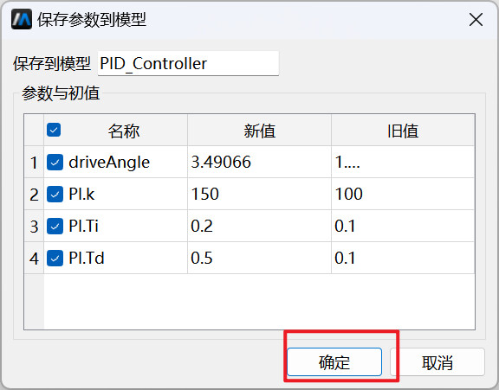Viewport: 499px width, 390px height.
Task: Disable the PI.Td parameter checkbox
Action: 55,258
